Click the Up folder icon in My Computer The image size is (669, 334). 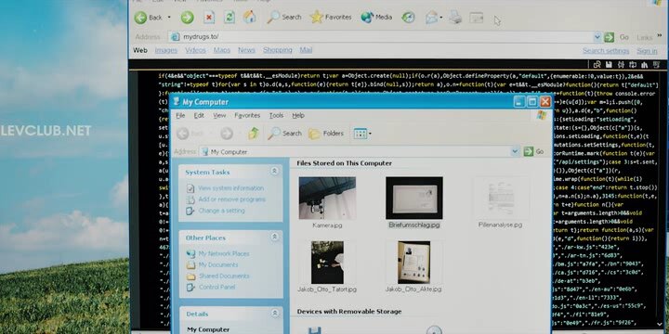[254, 134]
